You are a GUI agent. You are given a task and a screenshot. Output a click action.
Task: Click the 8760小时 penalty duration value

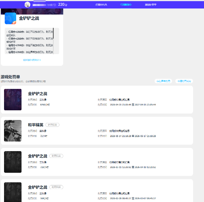click(45, 105)
